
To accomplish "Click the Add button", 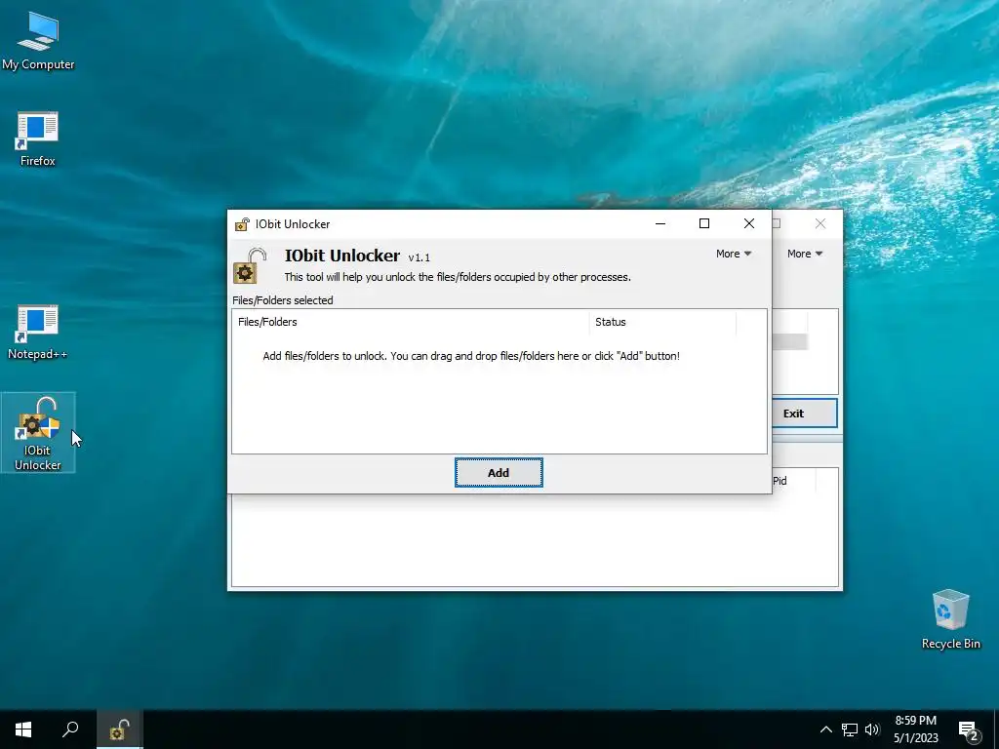I will [499, 473].
